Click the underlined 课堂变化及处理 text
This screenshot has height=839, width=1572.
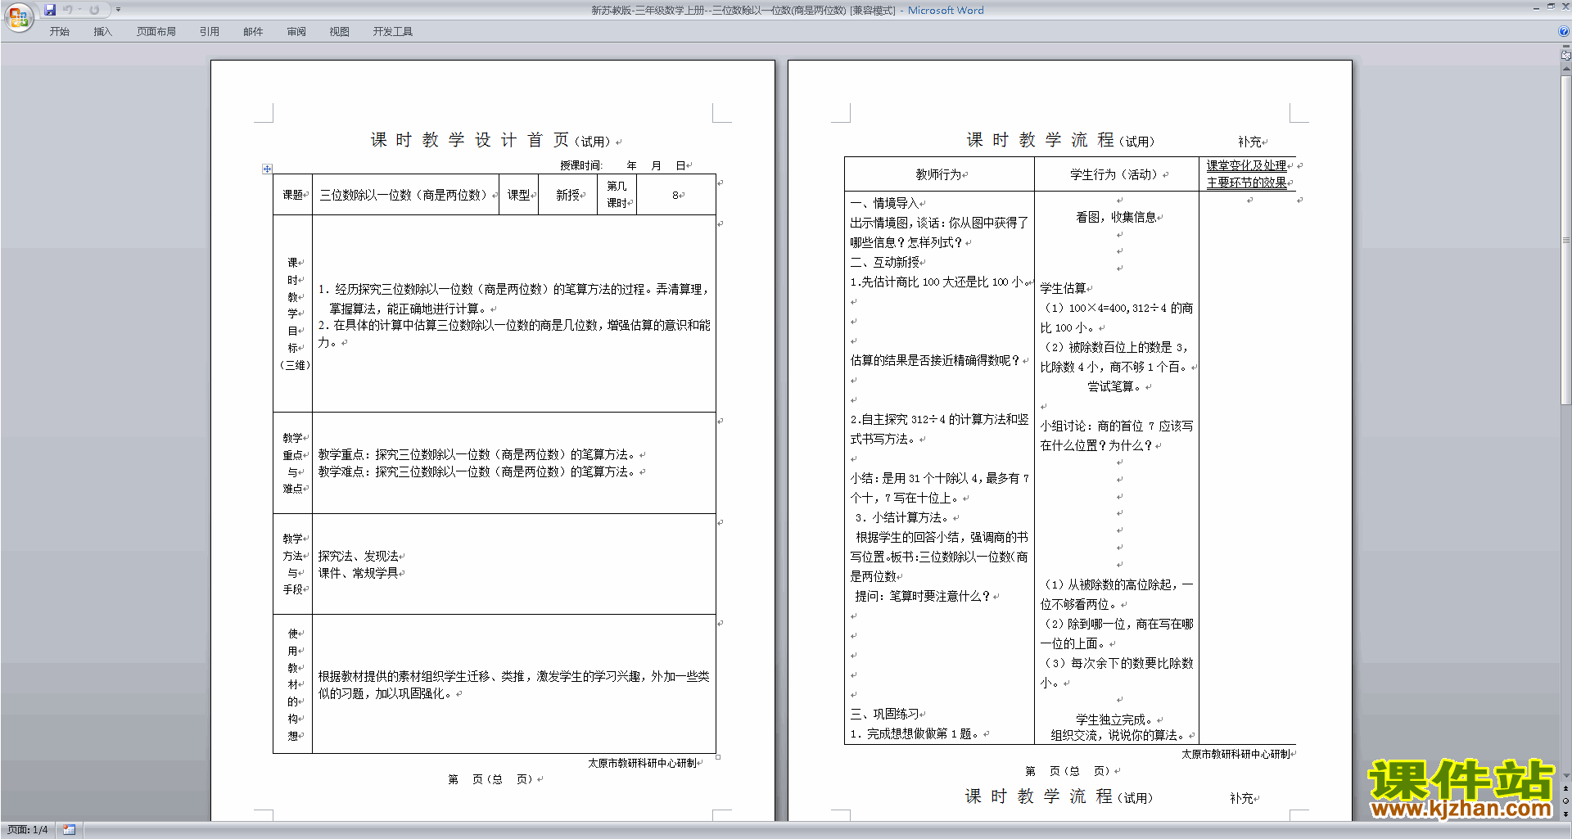(x=1246, y=165)
